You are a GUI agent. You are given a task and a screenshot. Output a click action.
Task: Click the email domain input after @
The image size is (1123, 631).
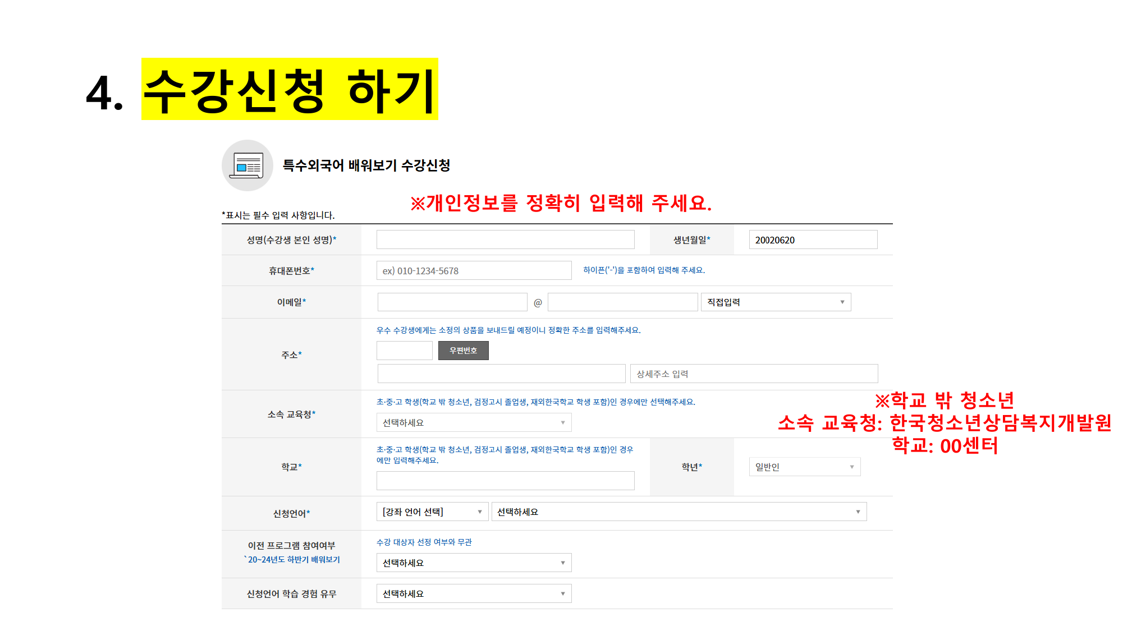click(622, 302)
